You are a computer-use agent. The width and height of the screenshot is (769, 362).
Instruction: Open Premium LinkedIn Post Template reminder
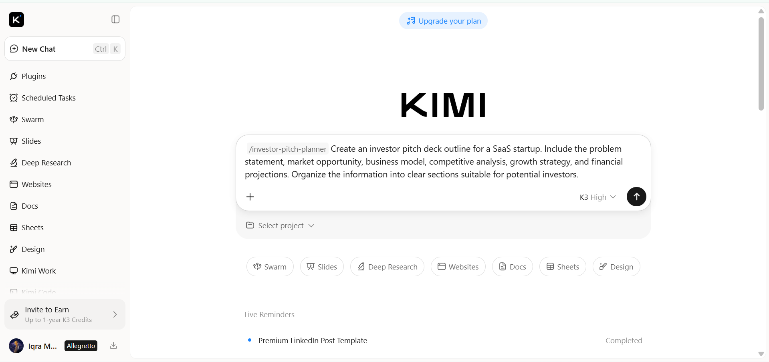click(x=313, y=340)
